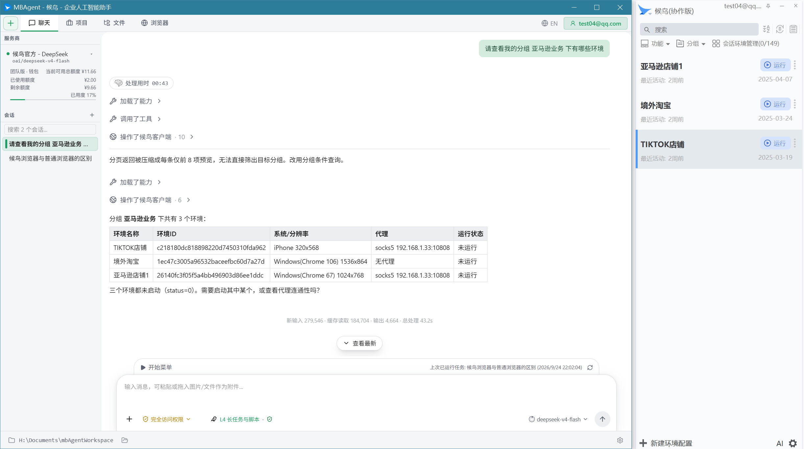Click test04@qq... account in 候鸟 title bar
The height and width of the screenshot is (449, 804).
(x=743, y=6)
